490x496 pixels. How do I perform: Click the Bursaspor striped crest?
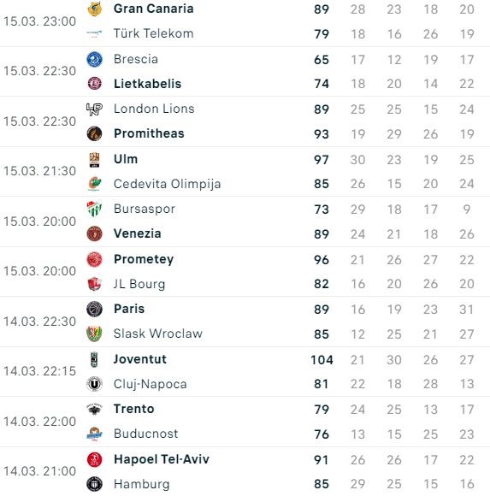[95, 209]
